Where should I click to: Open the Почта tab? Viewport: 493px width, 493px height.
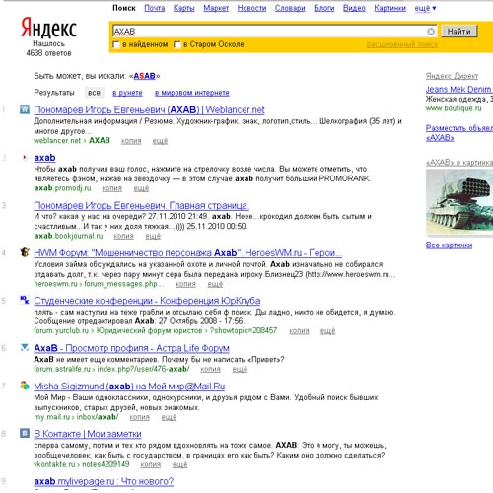click(155, 8)
